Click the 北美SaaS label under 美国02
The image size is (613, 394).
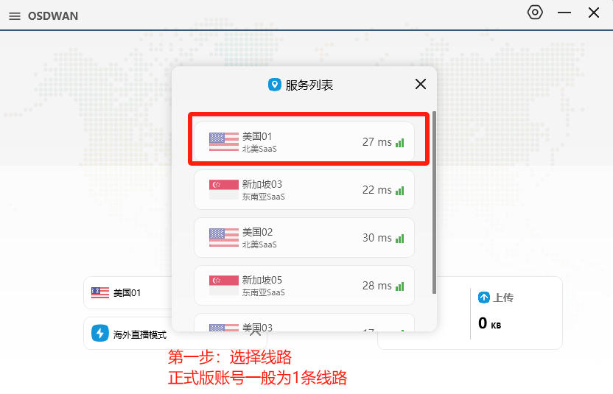click(x=259, y=245)
